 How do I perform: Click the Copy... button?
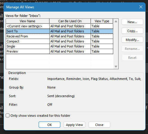click(x=132, y=31)
